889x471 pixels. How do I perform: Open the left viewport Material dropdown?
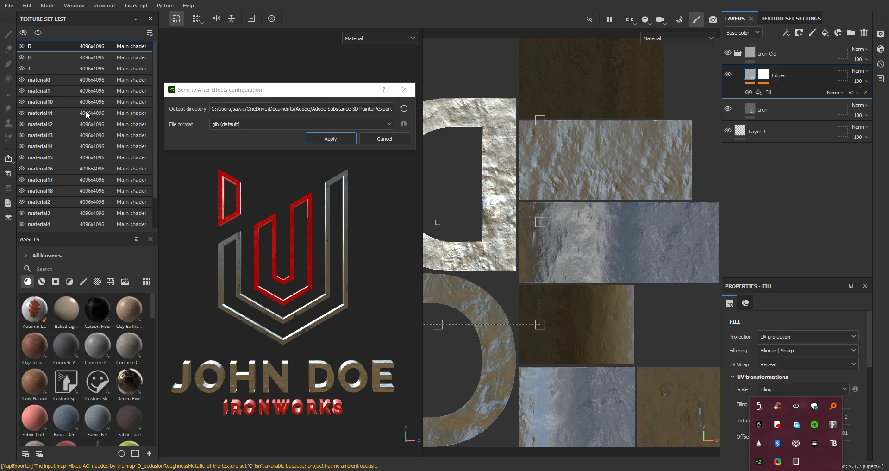[380, 38]
